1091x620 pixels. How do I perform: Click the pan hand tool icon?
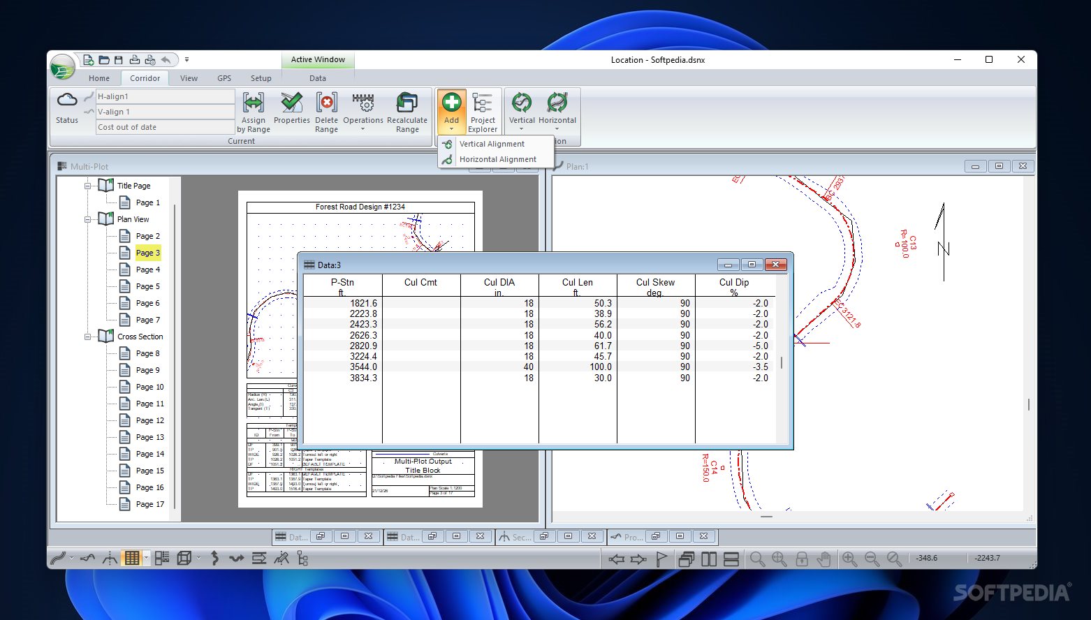824,559
